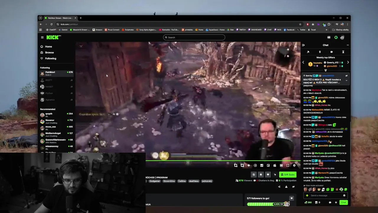The height and width of the screenshot is (213, 378).
Task: Open the ChatGPT bookmark
Action: click(x=51, y=30)
